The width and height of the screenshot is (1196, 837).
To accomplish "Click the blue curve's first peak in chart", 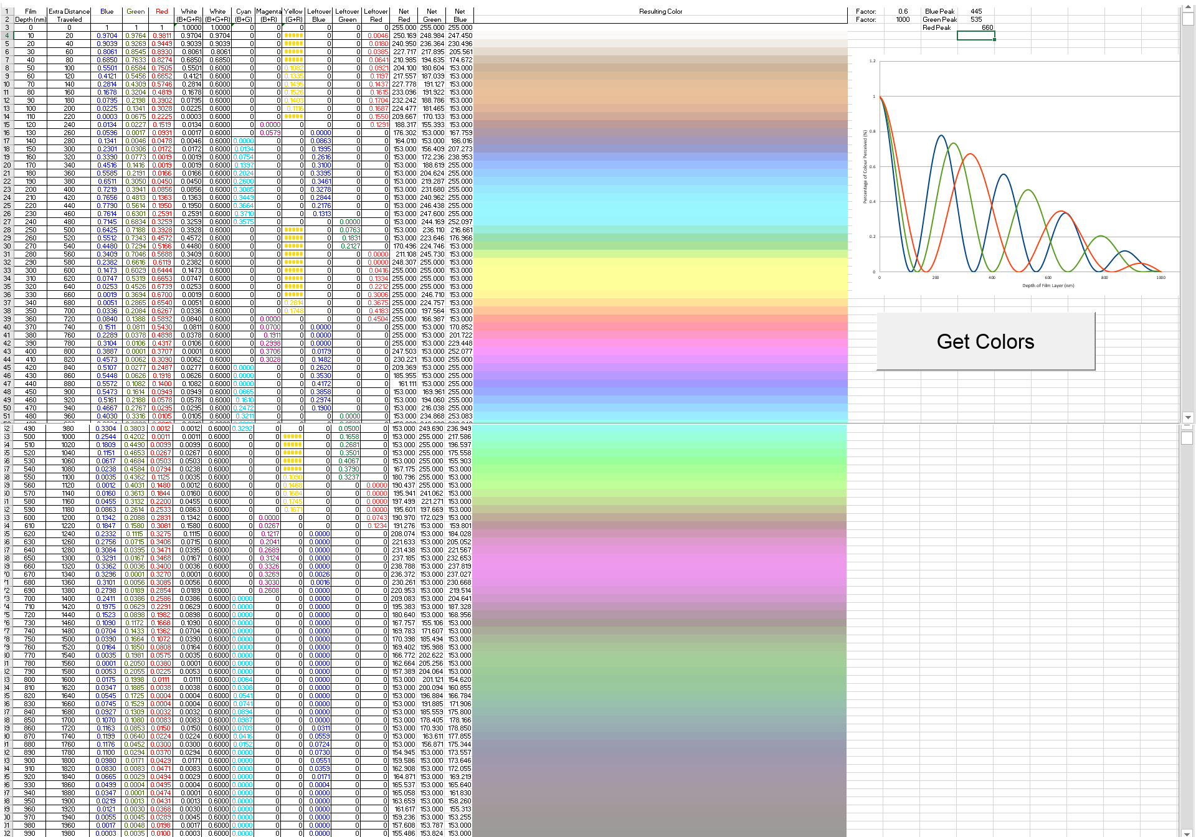I will pos(941,136).
